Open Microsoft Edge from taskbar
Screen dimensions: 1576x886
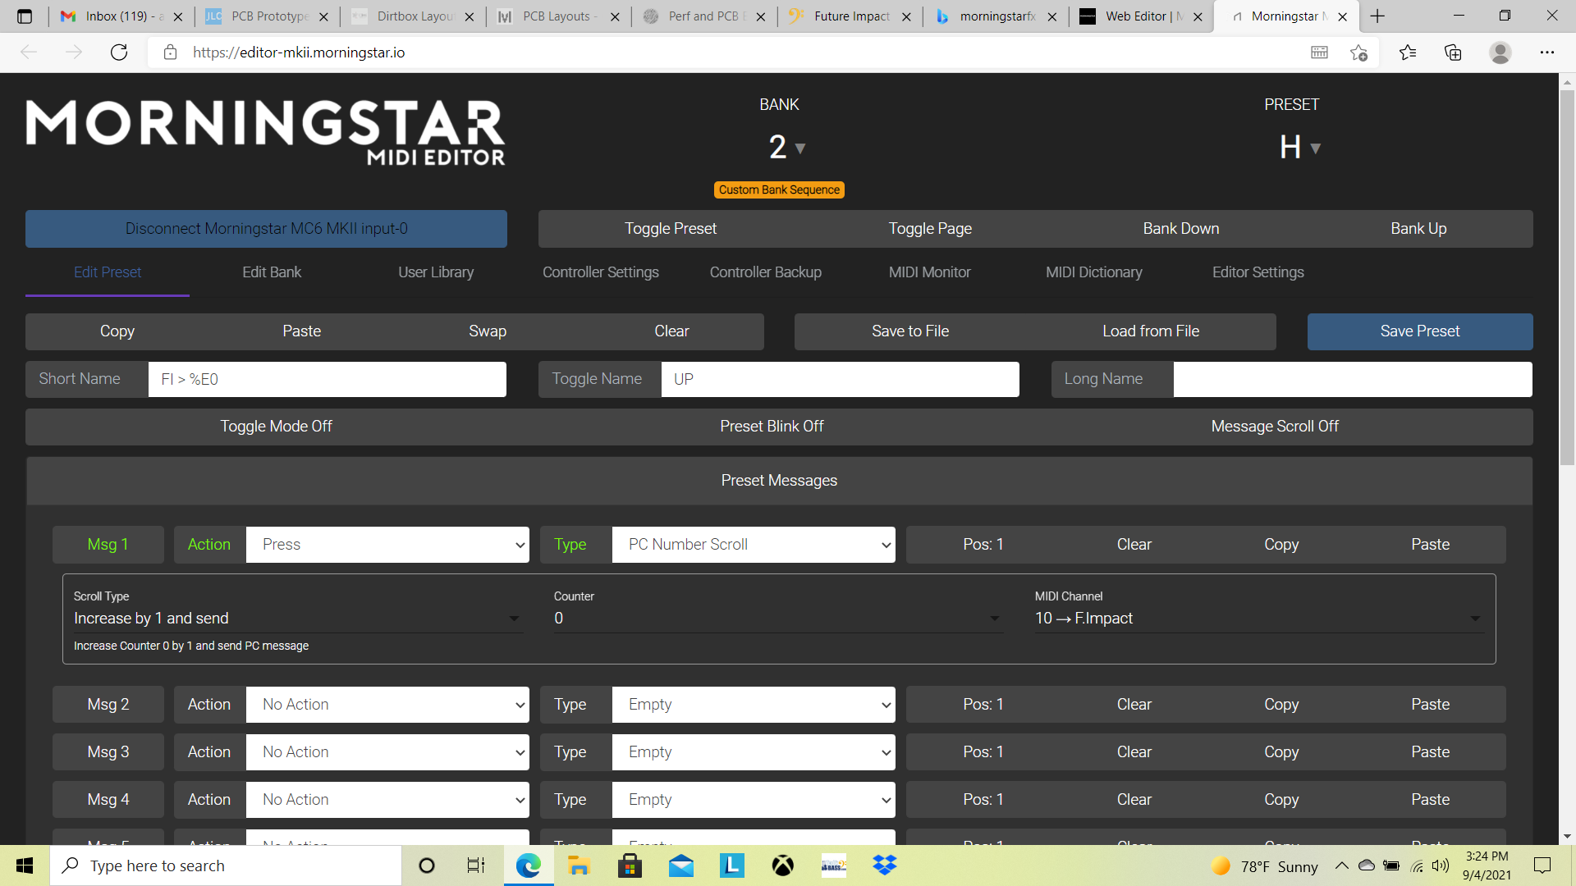click(528, 865)
